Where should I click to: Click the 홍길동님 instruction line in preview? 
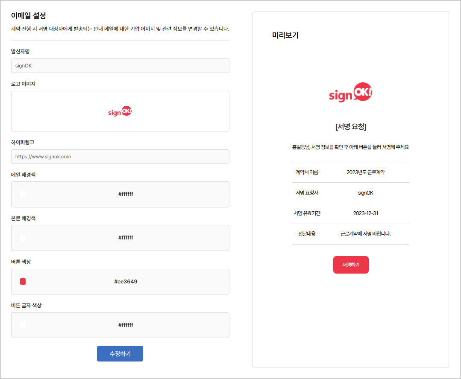(351, 147)
